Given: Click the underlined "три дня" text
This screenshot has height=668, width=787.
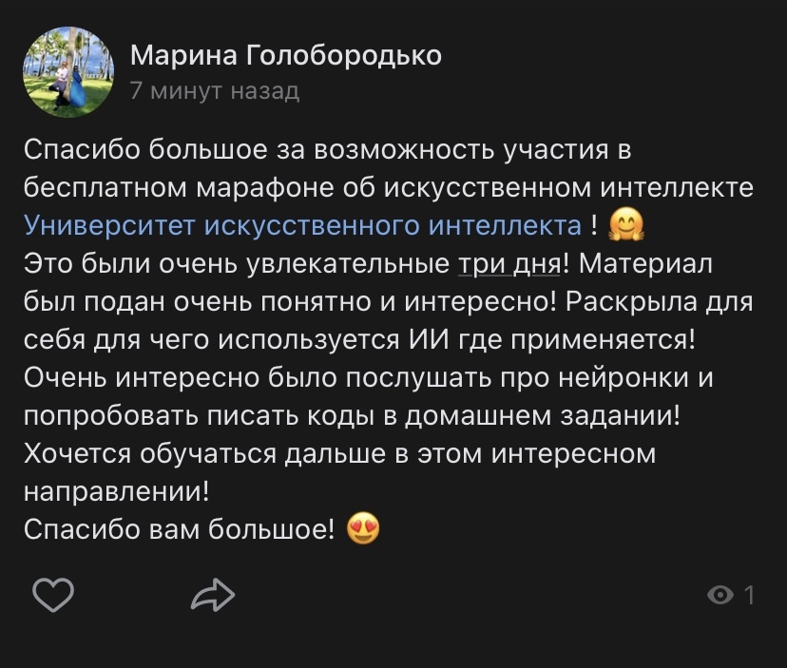Looking at the screenshot, I should [x=508, y=263].
